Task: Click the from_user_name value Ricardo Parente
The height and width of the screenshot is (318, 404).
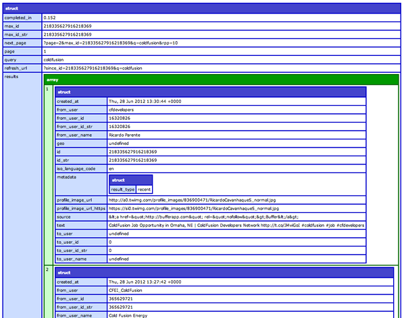Action: pos(124,135)
